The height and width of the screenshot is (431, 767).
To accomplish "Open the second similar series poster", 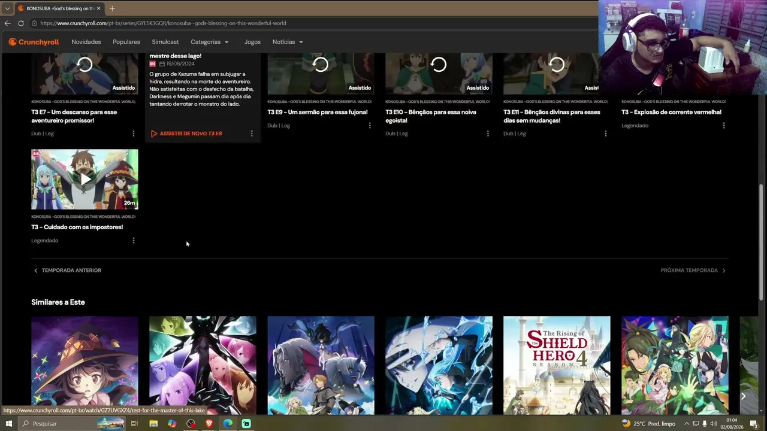I will pyautogui.click(x=203, y=365).
